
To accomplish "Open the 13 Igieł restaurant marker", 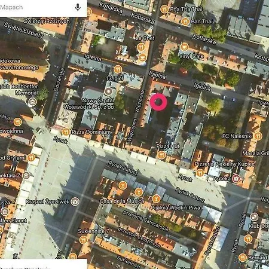I will click(x=118, y=69).
